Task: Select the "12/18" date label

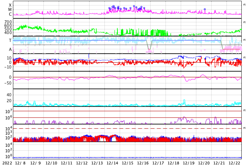Action: tap(173, 163)
